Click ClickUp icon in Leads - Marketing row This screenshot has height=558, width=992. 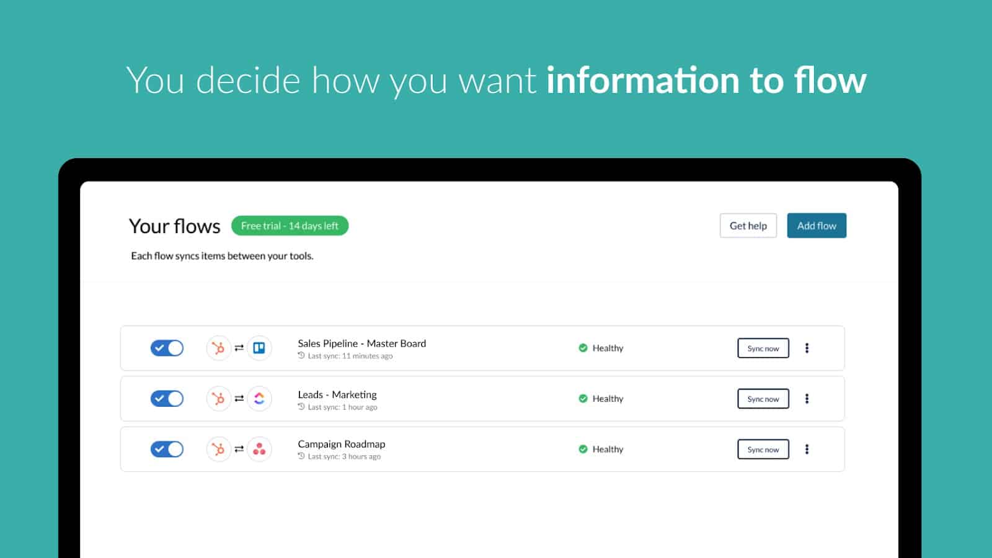(x=259, y=399)
